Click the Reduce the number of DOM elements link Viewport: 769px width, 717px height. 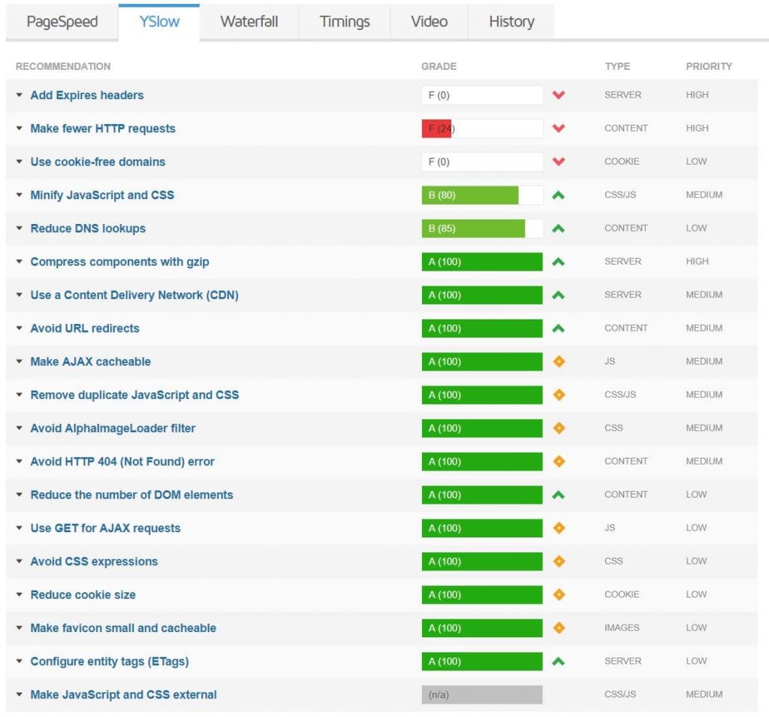pos(131,495)
